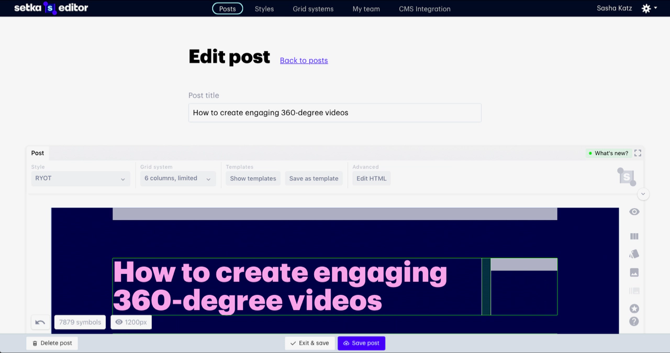The height and width of the screenshot is (353, 670).
Task: Click the Save post button
Action: (361, 343)
